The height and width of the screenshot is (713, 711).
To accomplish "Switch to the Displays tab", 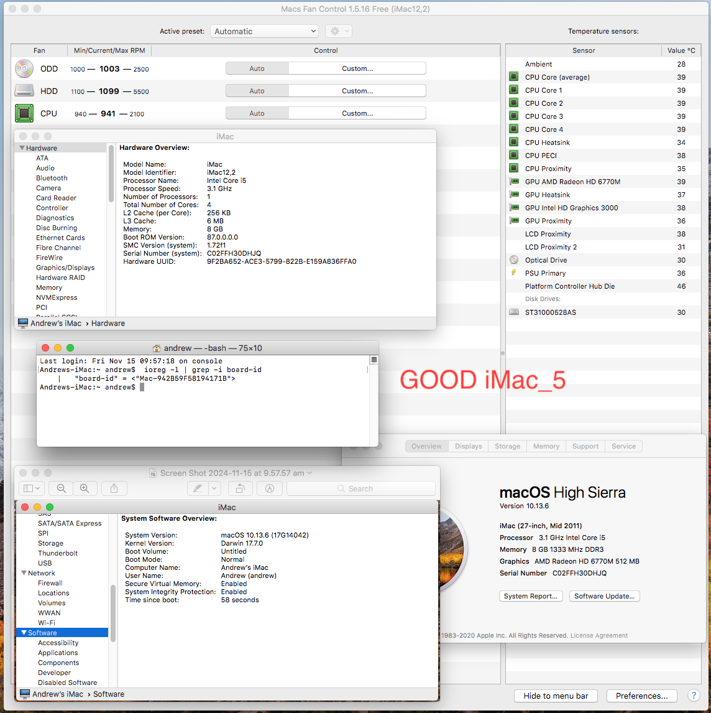I will [468, 446].
